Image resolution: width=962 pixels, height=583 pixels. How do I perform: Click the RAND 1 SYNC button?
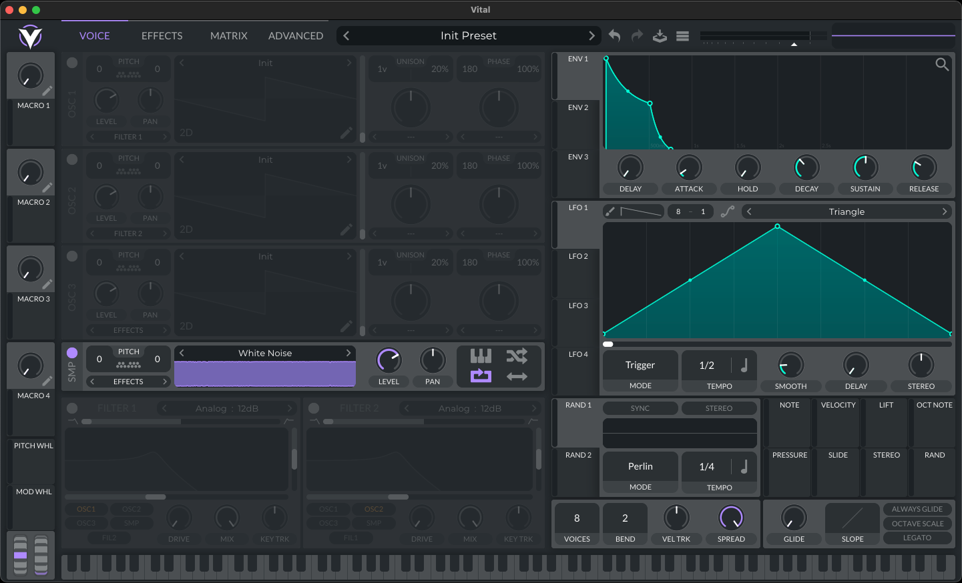pyautogui.click(x=640, y=408)
